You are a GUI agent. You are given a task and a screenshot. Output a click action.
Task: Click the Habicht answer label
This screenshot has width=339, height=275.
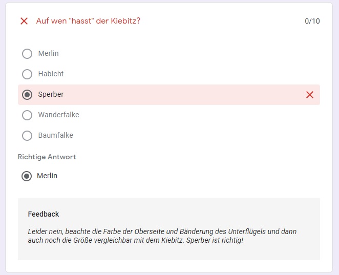pyautogui.click(x=51, y=74)
